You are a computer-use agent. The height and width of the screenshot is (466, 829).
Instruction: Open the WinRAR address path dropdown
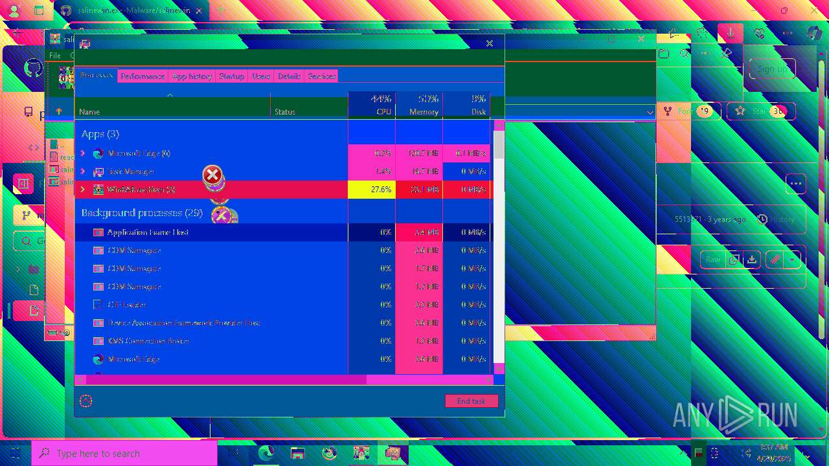650,112
